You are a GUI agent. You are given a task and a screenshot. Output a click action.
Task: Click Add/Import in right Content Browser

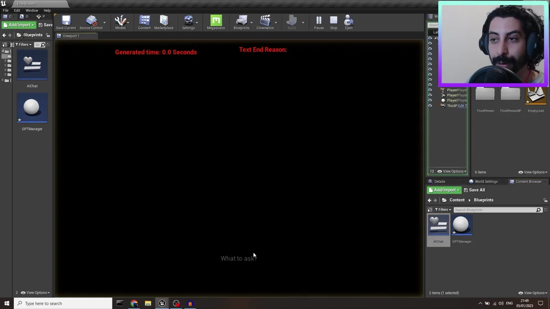444,190
